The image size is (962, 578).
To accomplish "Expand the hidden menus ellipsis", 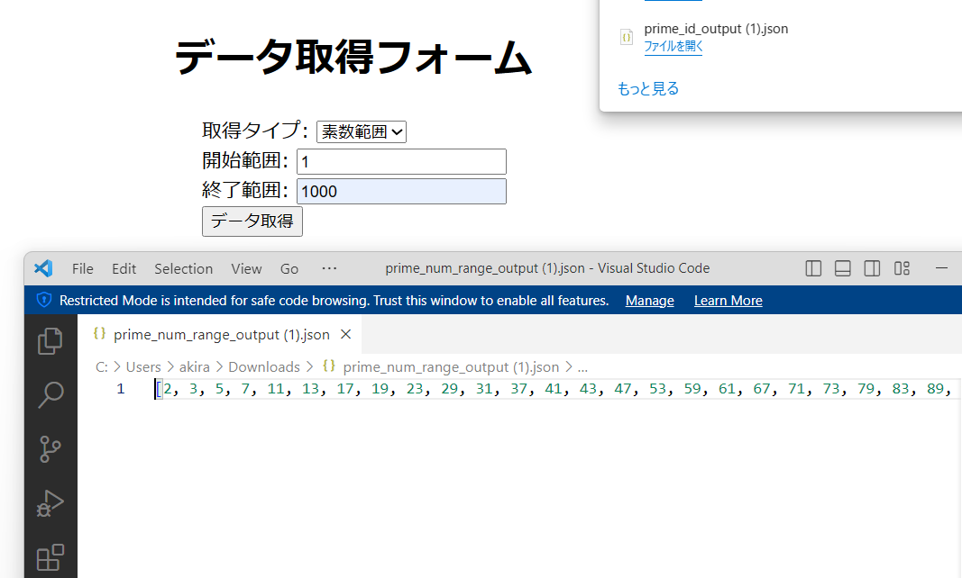I will pyautogui.click(x=329, y=268).
